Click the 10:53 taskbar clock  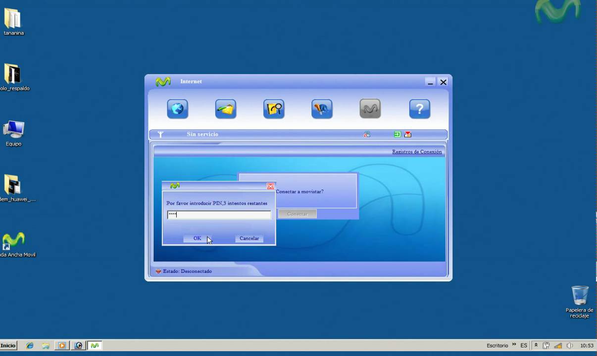tap(587, 346)
